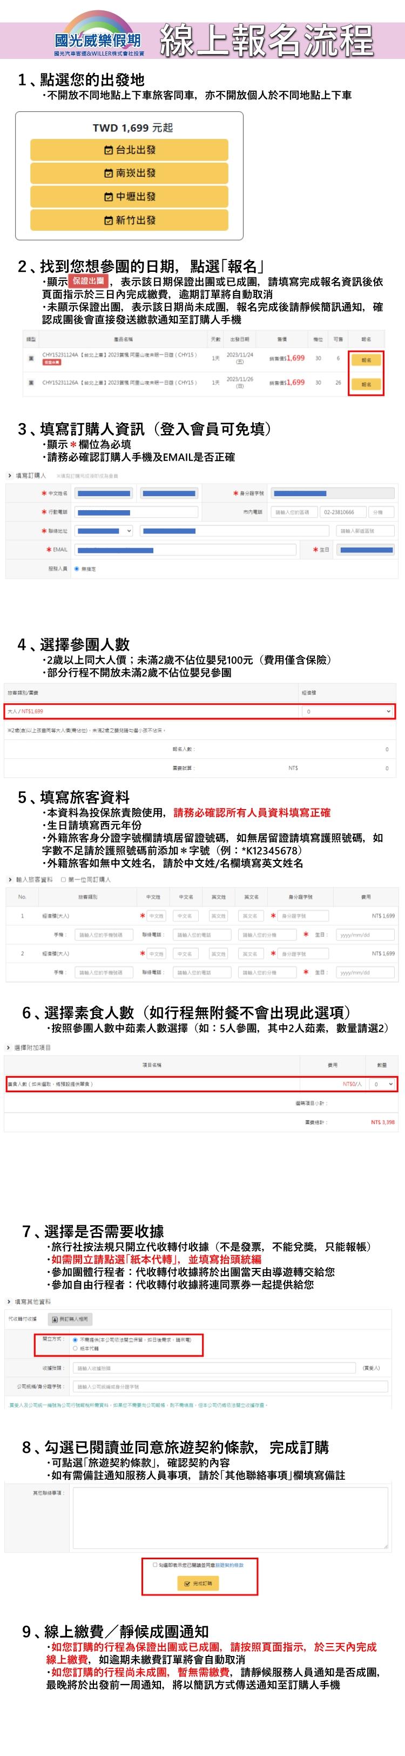The height and width of the screenshot is (1756, 405).
Task: Open the 聯絡地址 city dropdown
Action: pyautogui.click(x=104, y=530)
